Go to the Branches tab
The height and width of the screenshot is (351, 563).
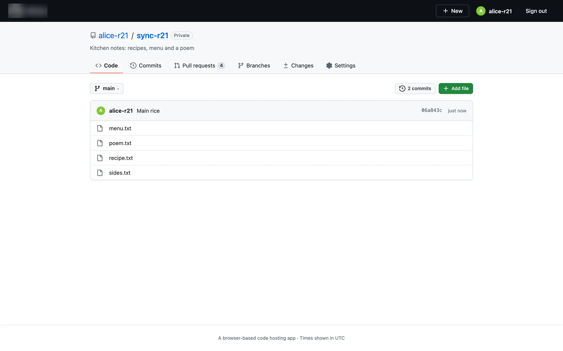(254, 66)
